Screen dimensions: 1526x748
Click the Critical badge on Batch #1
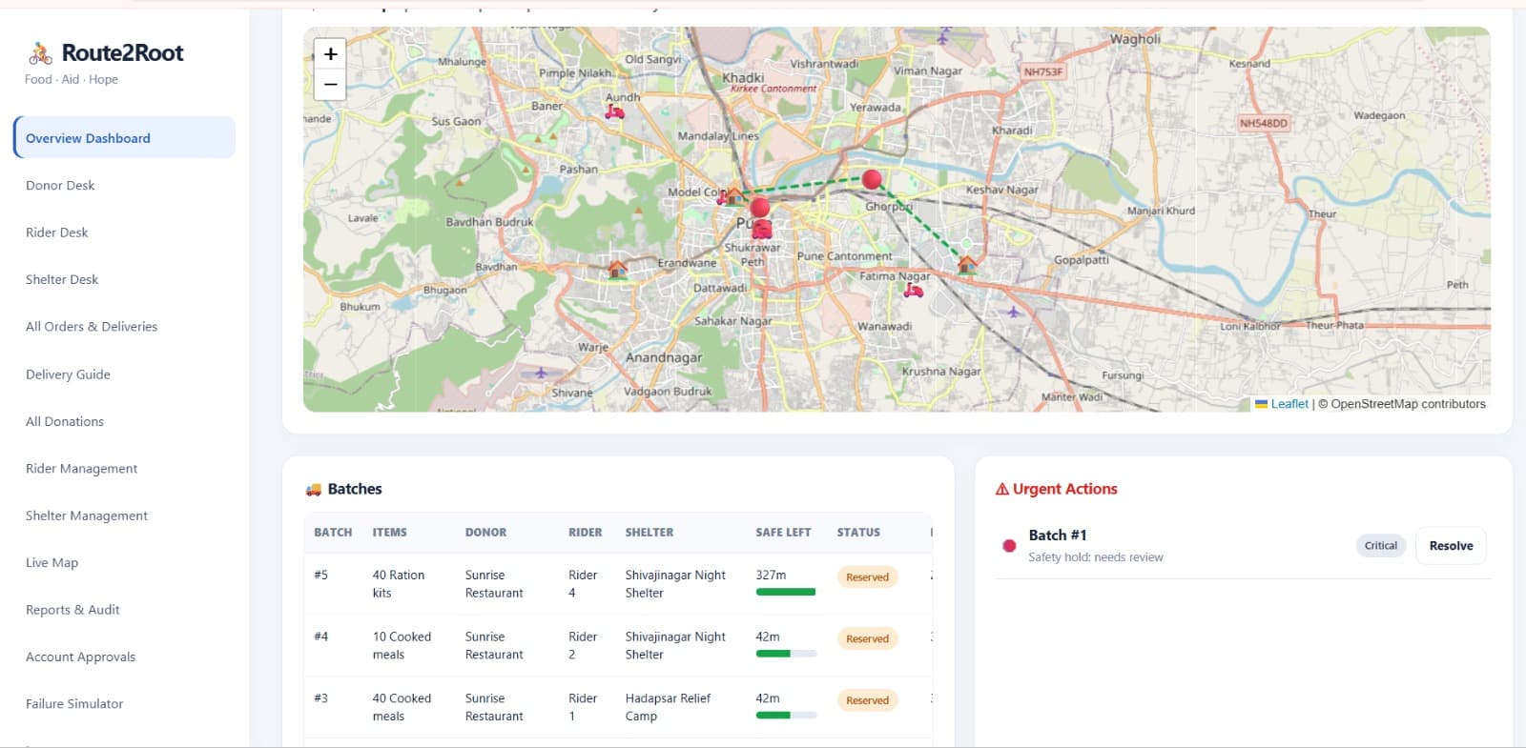coord(1380,546)
